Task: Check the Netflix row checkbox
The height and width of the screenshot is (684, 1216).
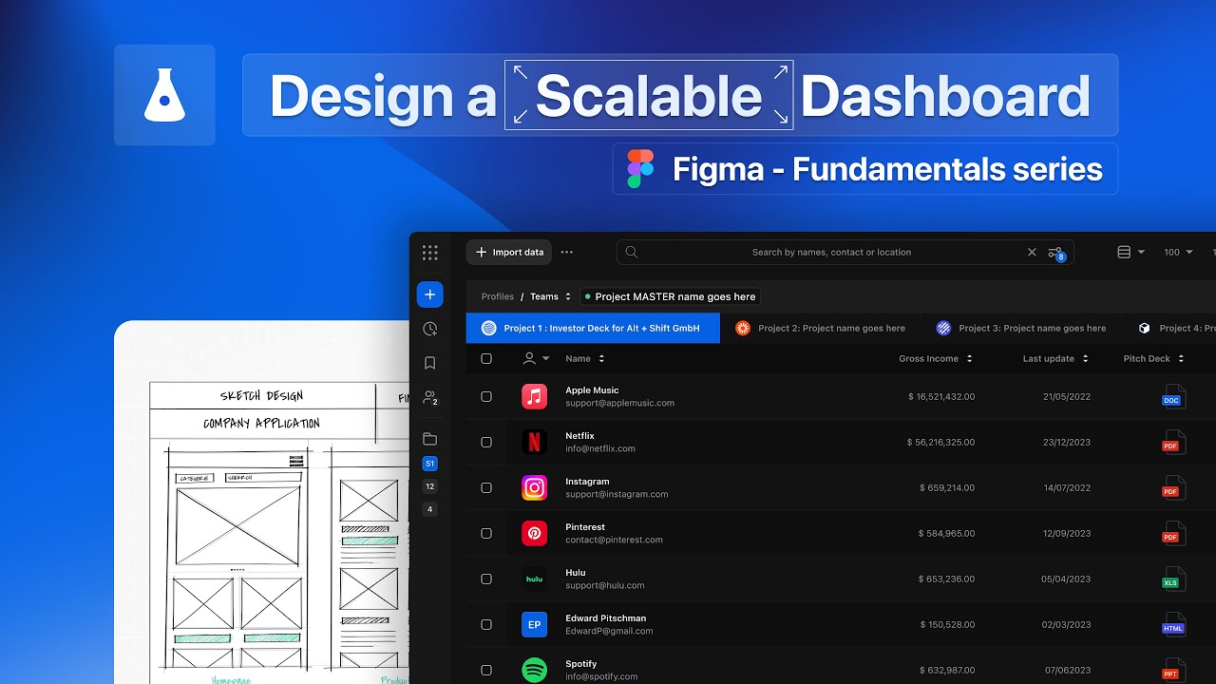Action: coord(486,443)
